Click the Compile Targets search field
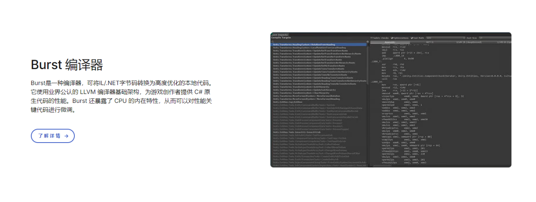The width and height of the screenshot is (536, 202). pos(318,41)
